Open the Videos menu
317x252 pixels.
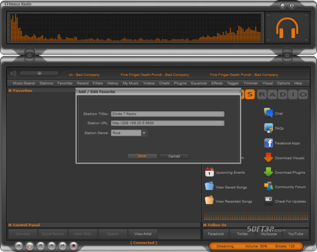pos(149,83)
